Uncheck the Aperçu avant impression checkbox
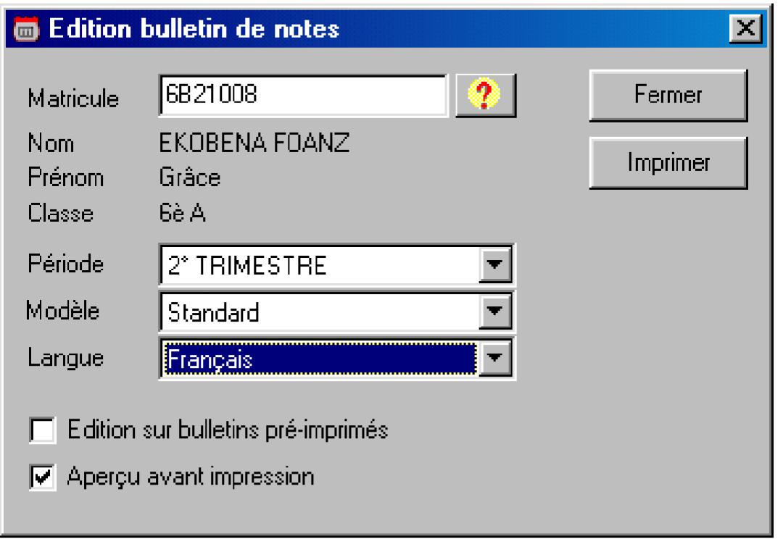Image resolution: width=783 pixels, height=544 pixels. (41, 478)
